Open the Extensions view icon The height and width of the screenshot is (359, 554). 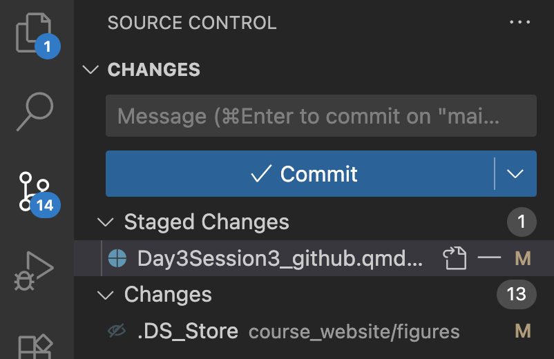(x=35, y=347)
